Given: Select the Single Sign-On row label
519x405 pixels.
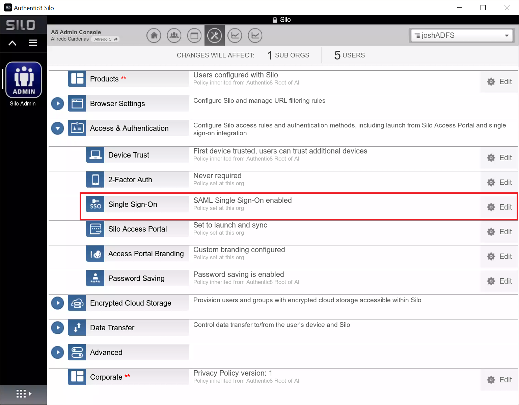Looking at the screenshot, I should (133, 205).
